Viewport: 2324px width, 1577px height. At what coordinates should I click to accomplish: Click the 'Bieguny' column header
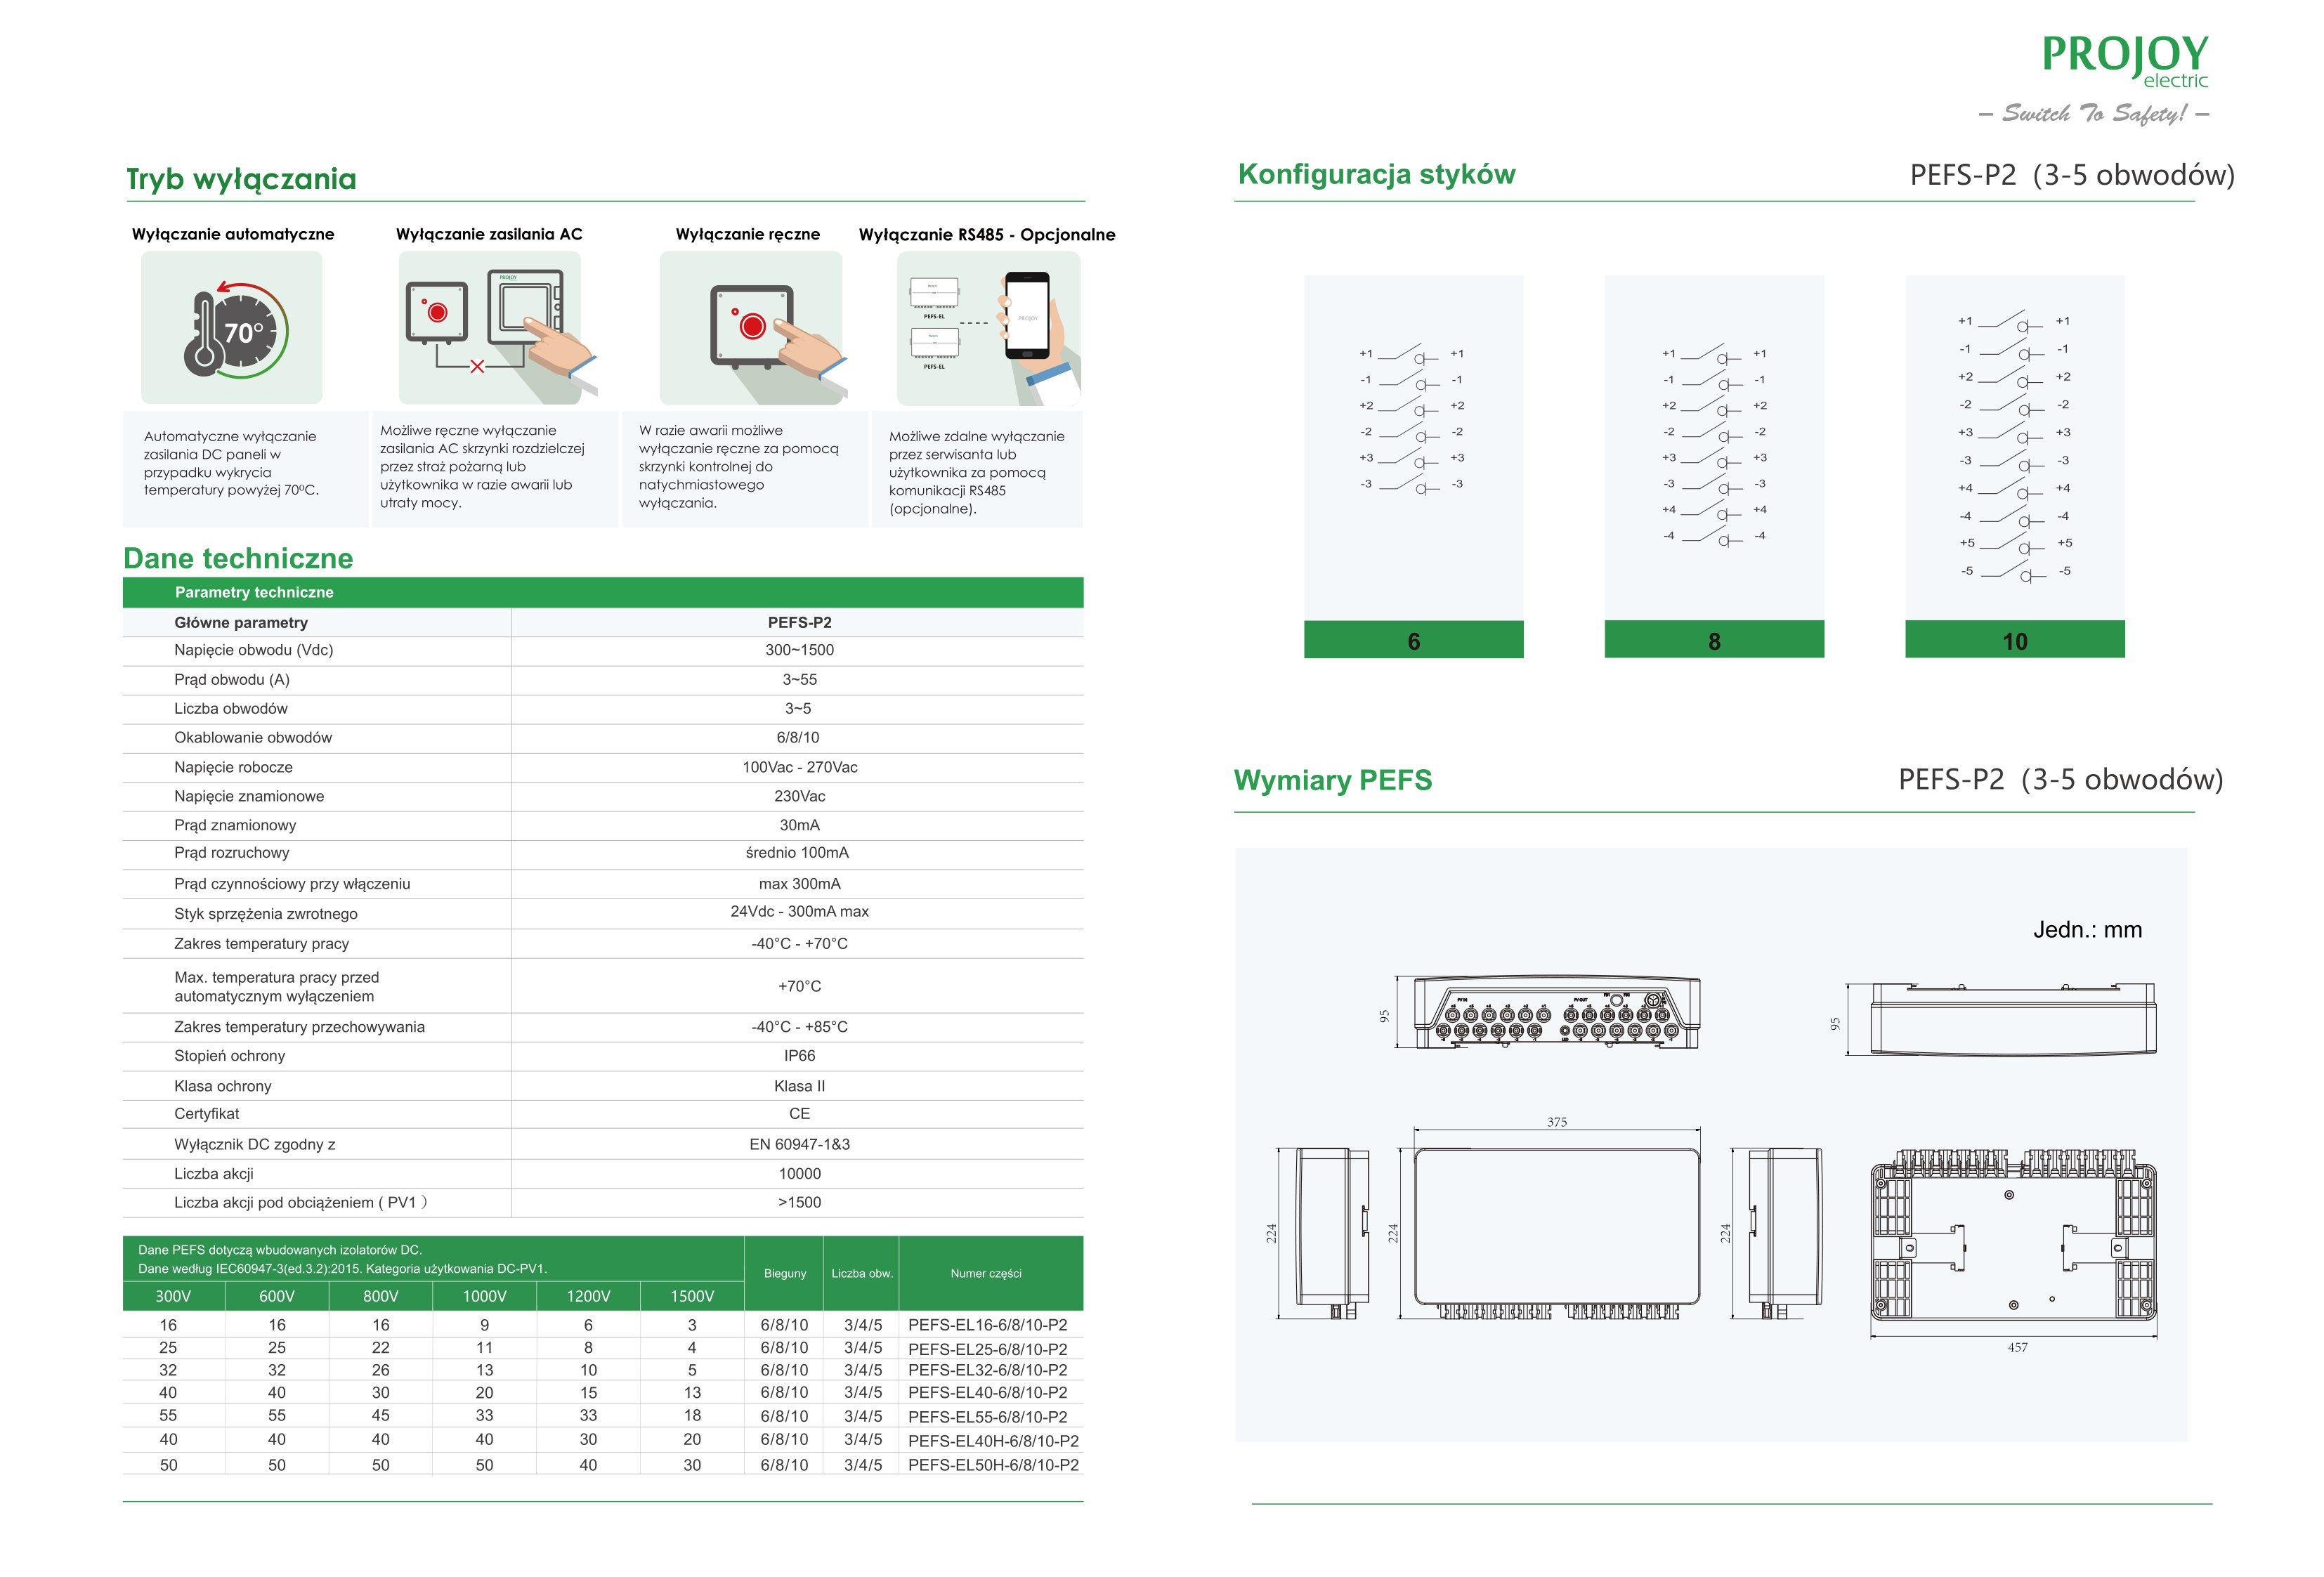pos(784,1273)
